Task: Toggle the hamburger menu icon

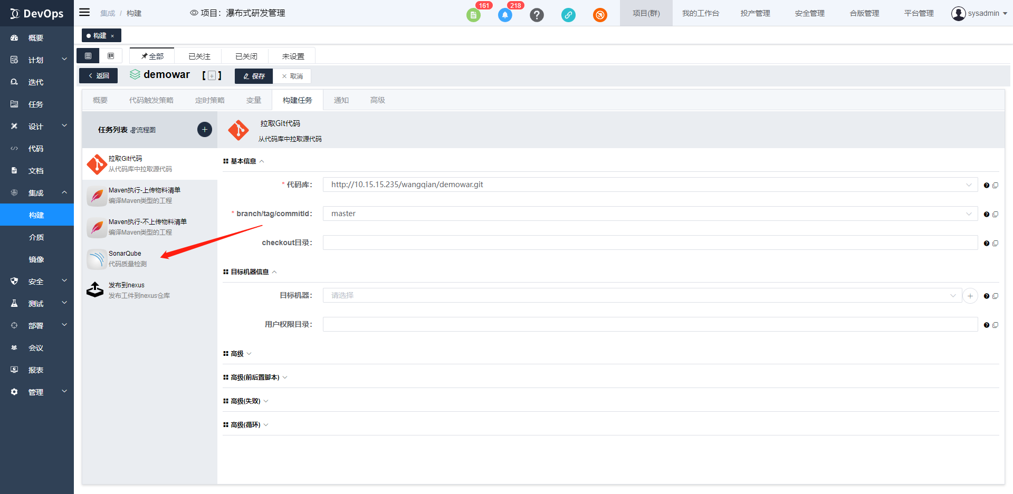Action: [x=84, y=13]
